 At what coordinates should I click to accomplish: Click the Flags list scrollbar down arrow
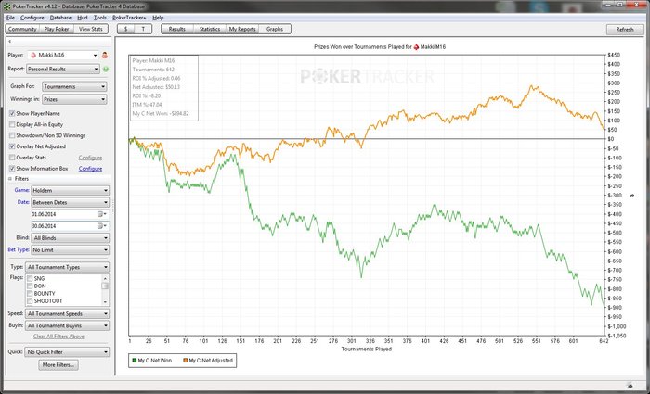pos(105,302)
